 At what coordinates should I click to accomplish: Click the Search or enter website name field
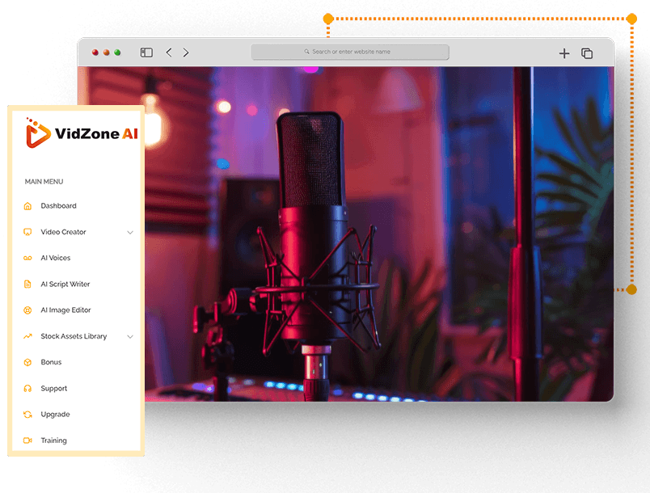pos(350,52)
